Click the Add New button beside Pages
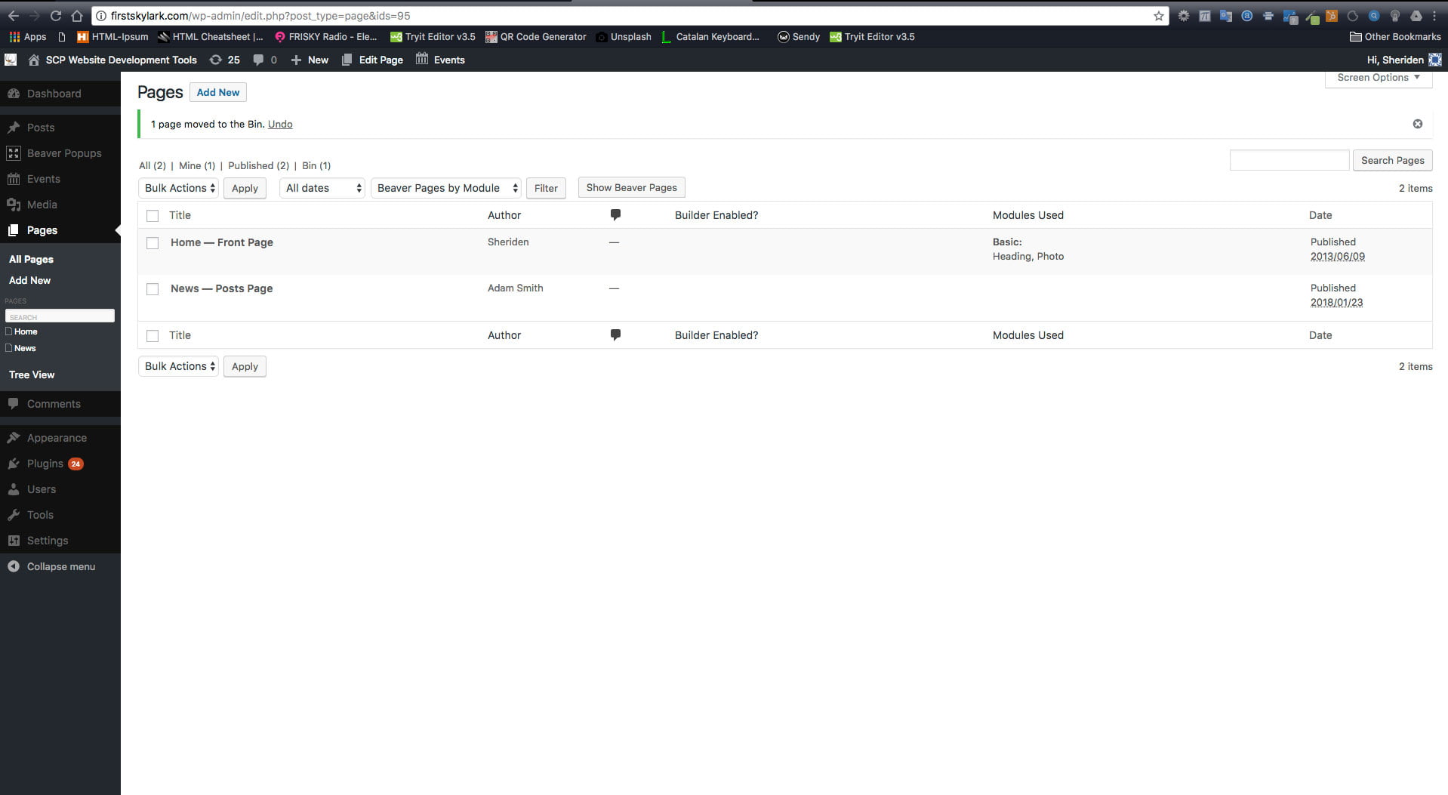1448x795 pixels. tap(218, 92)
